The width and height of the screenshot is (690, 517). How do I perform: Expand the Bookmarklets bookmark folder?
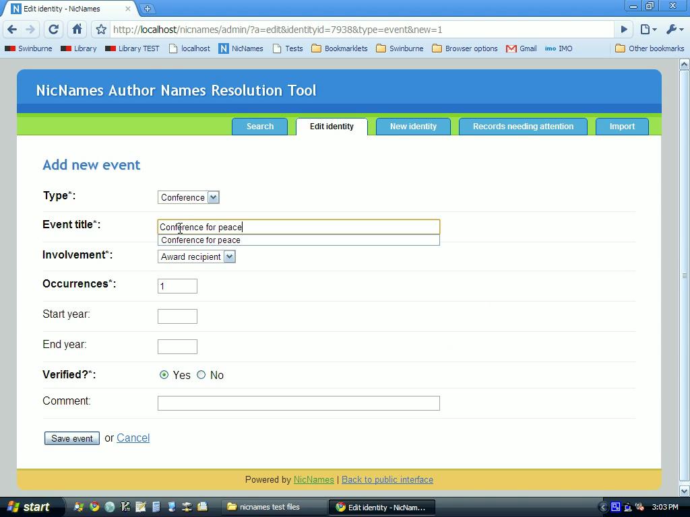tap(340, 48)
